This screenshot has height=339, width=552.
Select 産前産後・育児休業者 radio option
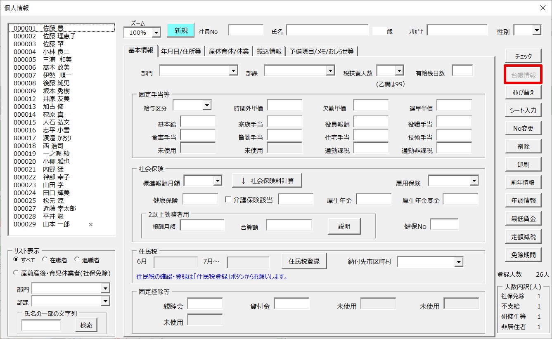17,273
